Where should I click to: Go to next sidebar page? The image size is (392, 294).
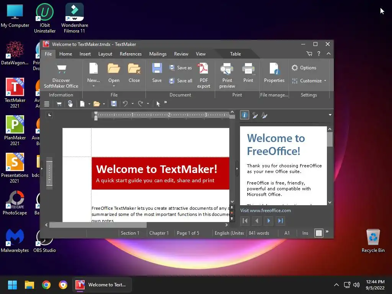(x=269, y=221)
